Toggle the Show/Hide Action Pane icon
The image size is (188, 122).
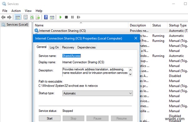click(52, 17)
